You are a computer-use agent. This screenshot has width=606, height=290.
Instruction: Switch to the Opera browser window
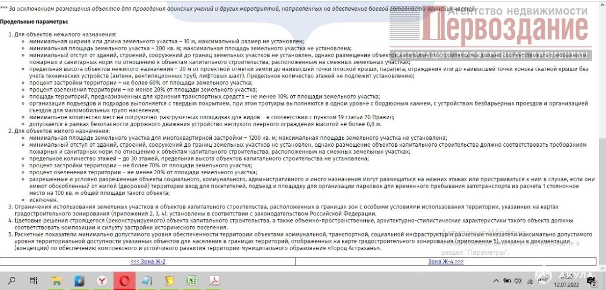click(125, 281)
